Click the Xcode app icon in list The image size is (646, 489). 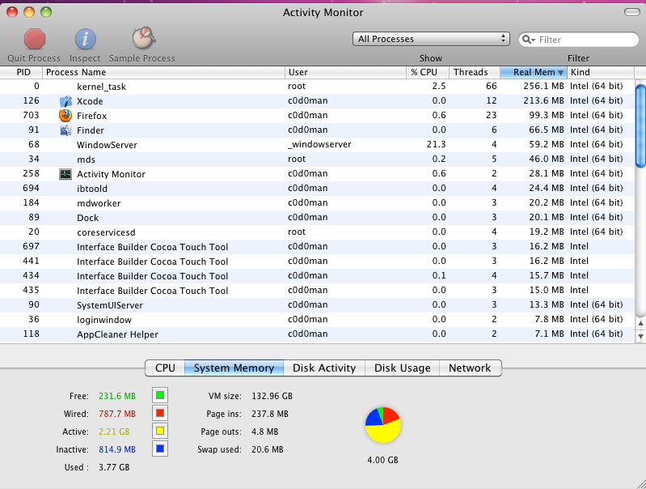65,101
